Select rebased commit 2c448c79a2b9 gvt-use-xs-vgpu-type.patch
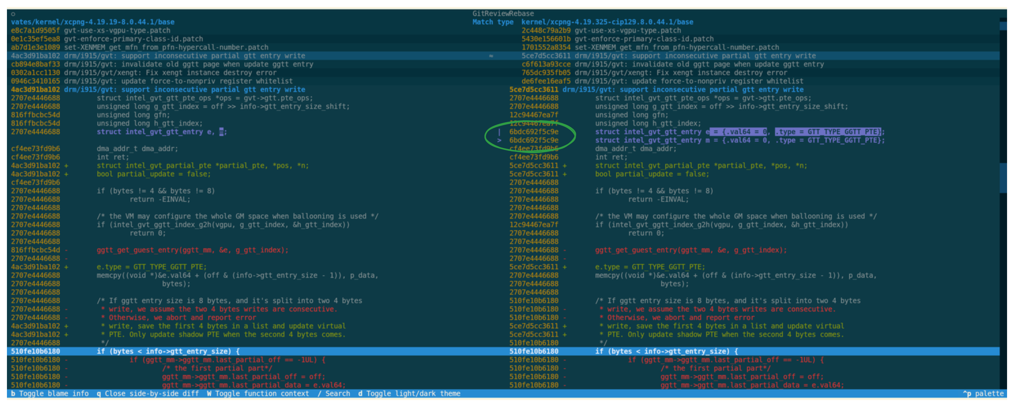The width and height of the screenshot is (1014, 407). [601, 31]
